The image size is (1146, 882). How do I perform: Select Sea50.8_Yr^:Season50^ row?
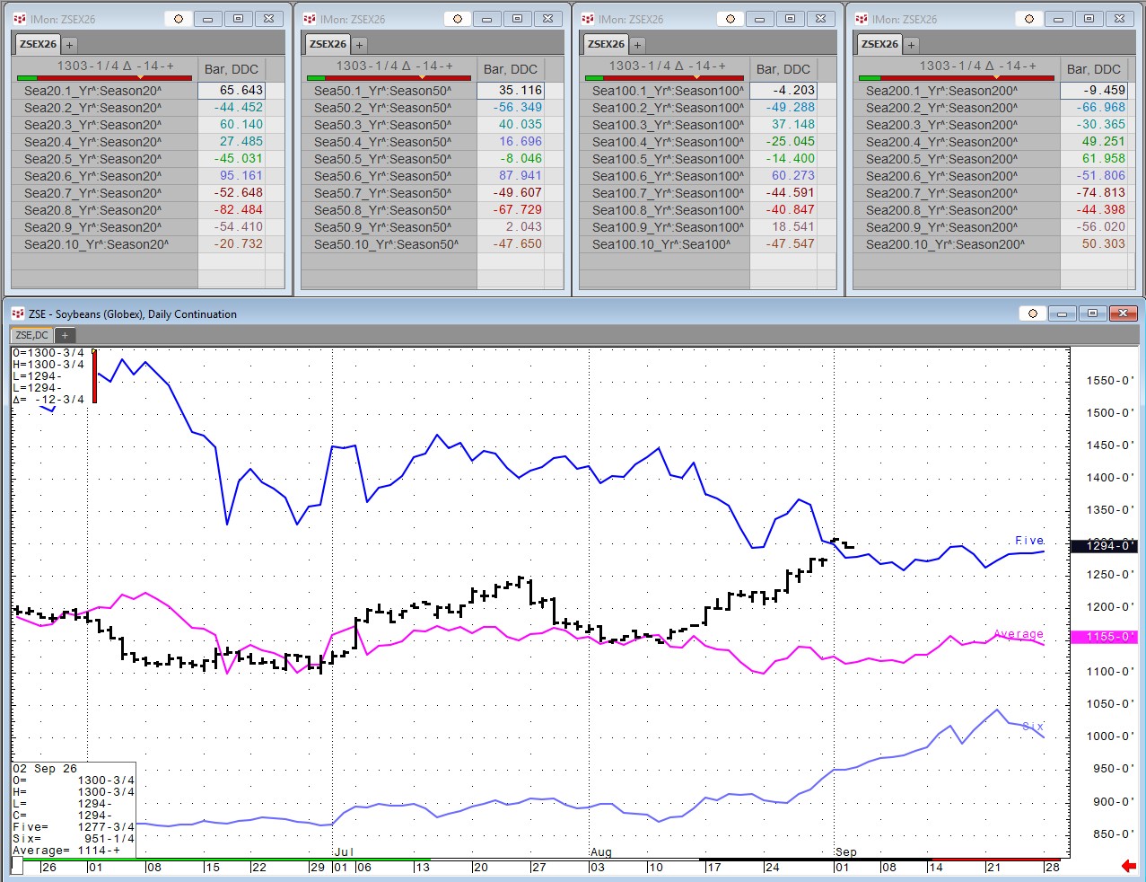pos(390,210)
